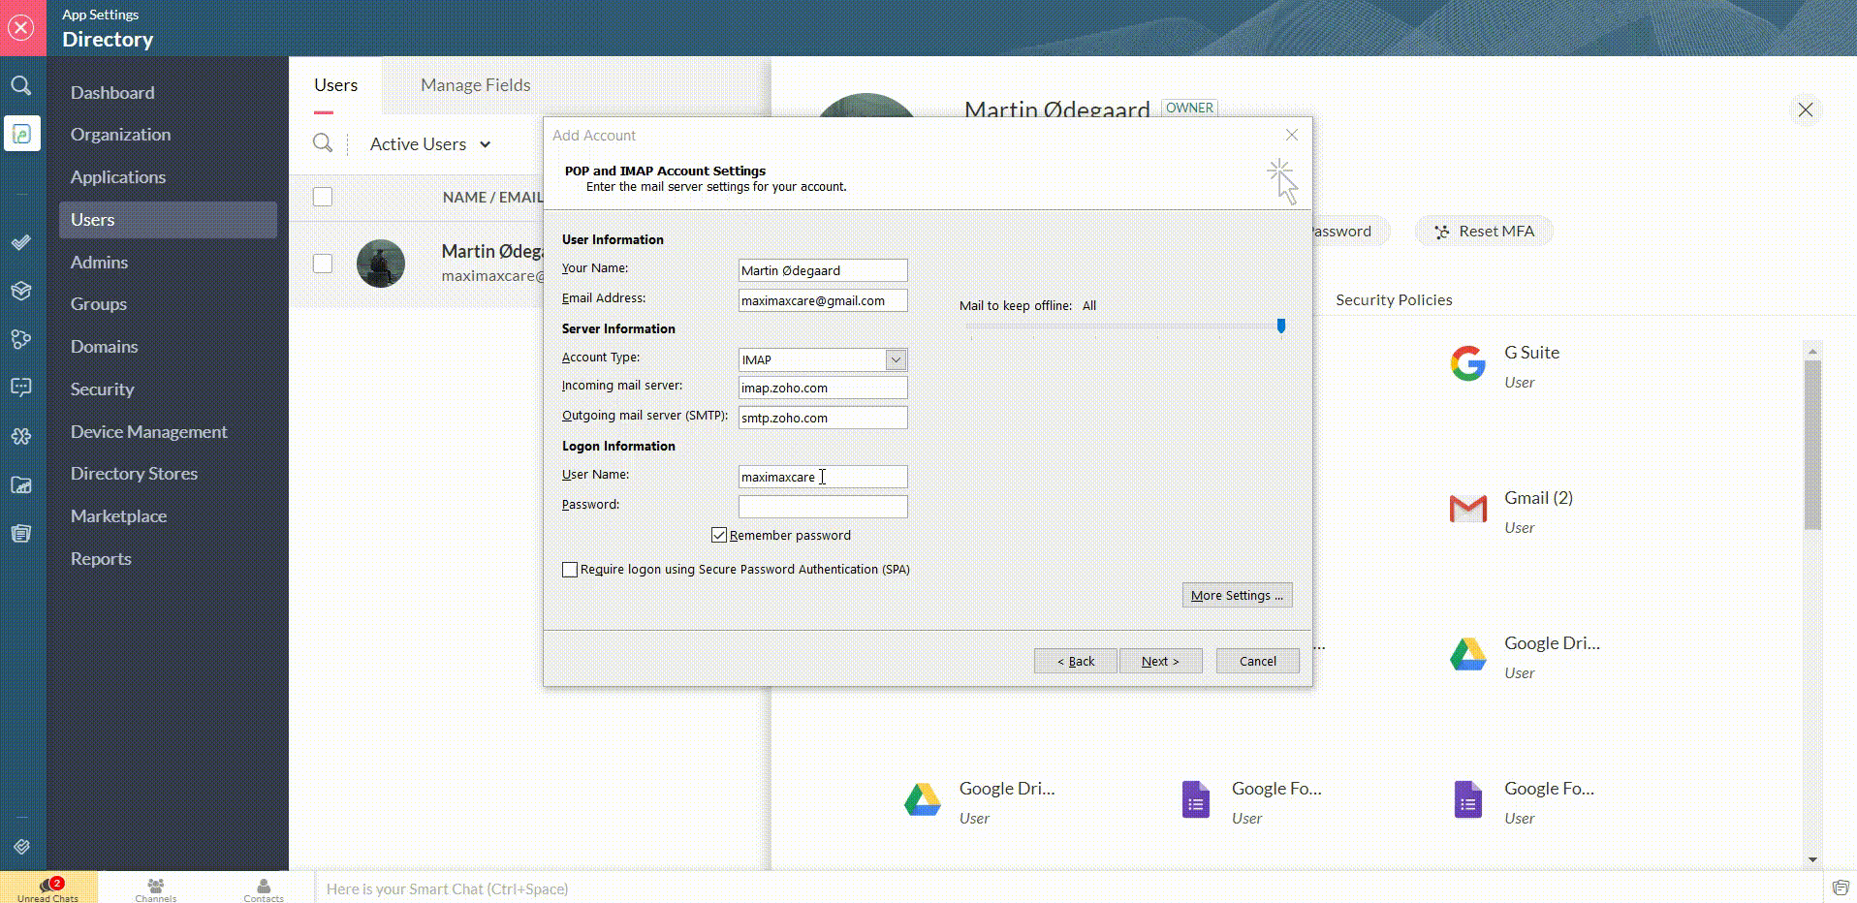Click the Mail to keep offline slider
The image size is (1857, 903).
pyautogui.click(x=1280, y=327)
